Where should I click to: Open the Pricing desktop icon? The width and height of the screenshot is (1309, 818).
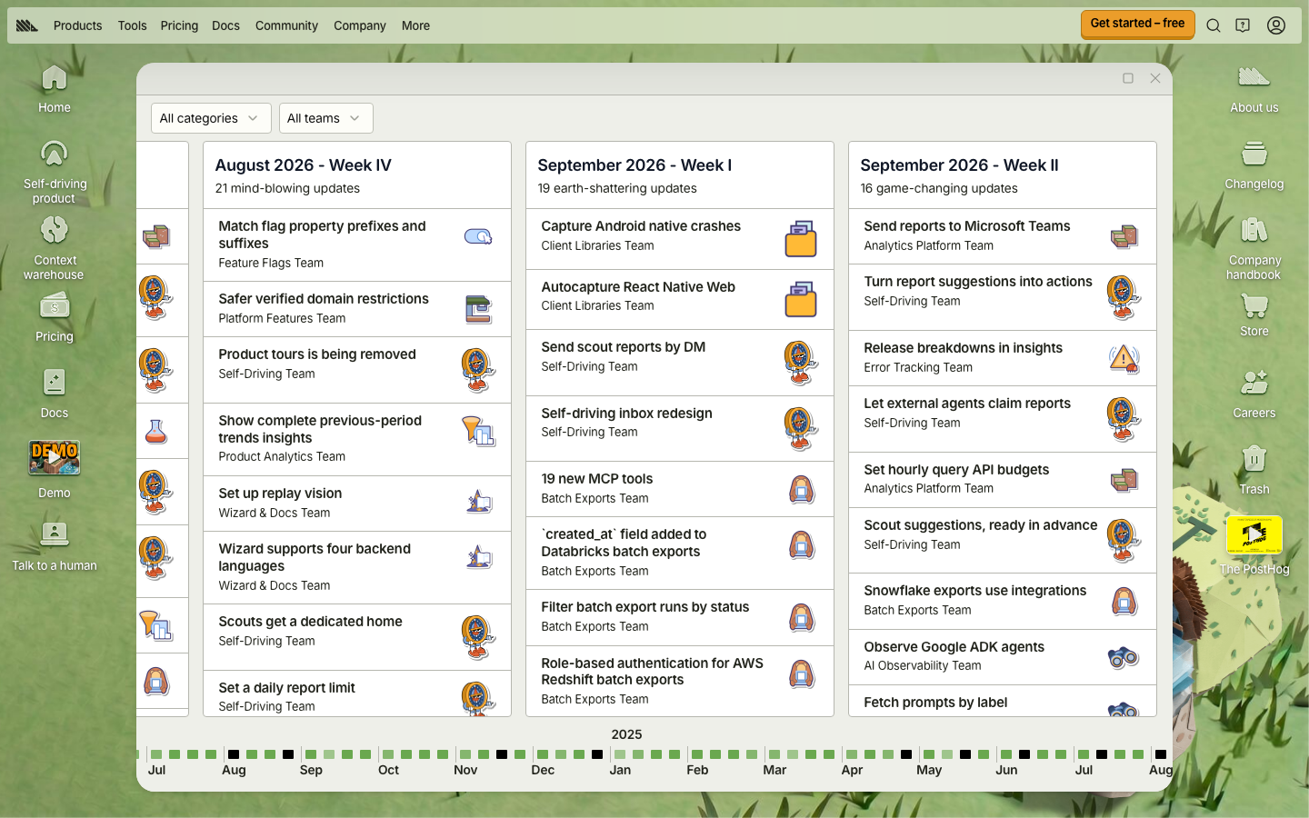pyautogui.click(x=55, y=317)
